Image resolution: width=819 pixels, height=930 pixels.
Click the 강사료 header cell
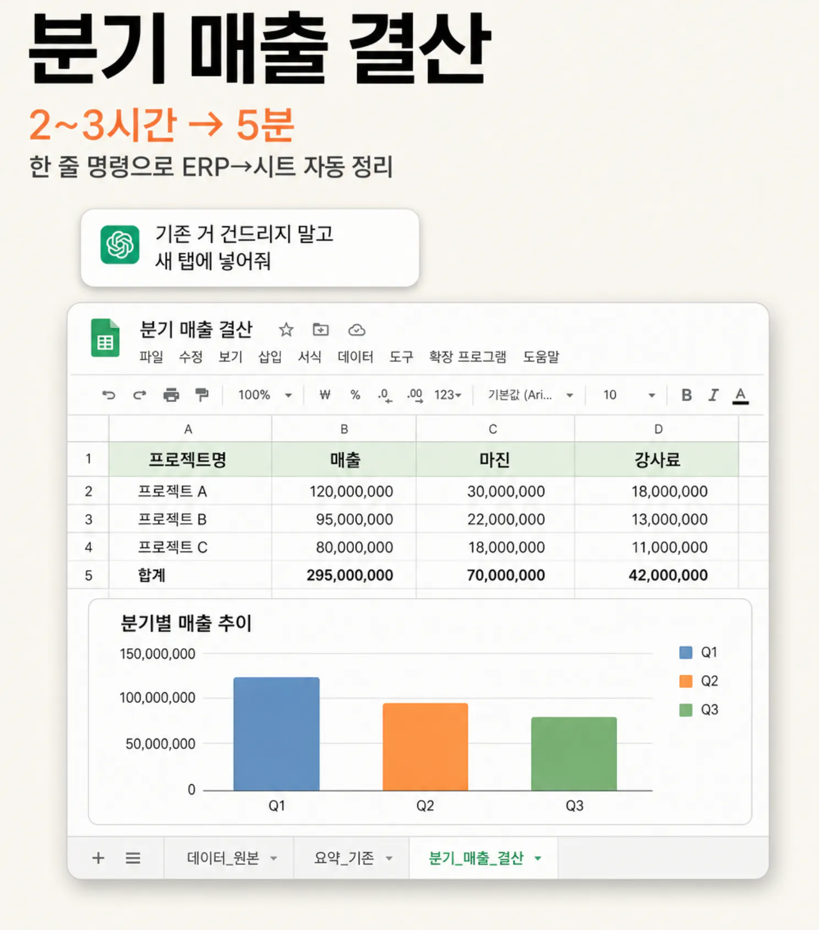point(657,459)
